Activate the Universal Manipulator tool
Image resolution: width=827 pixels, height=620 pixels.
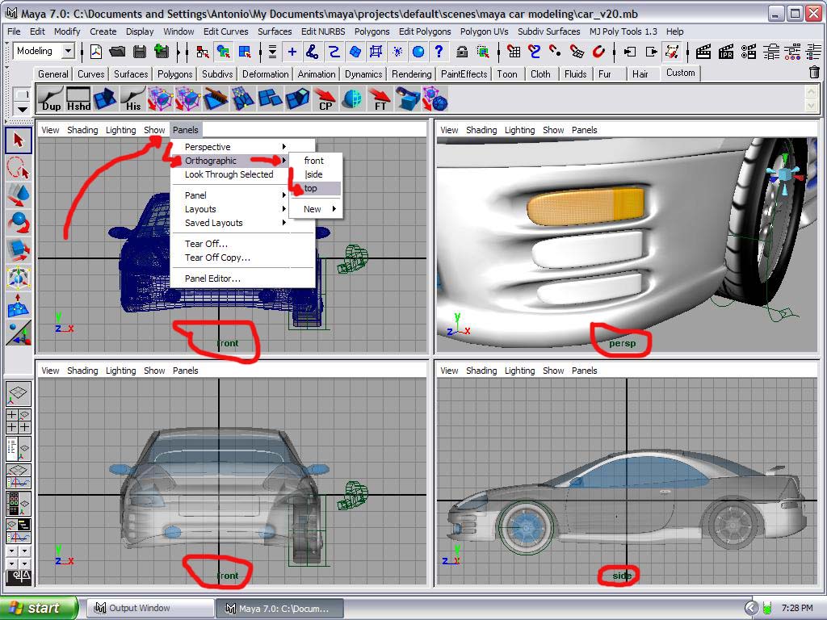tap(19, 277)
